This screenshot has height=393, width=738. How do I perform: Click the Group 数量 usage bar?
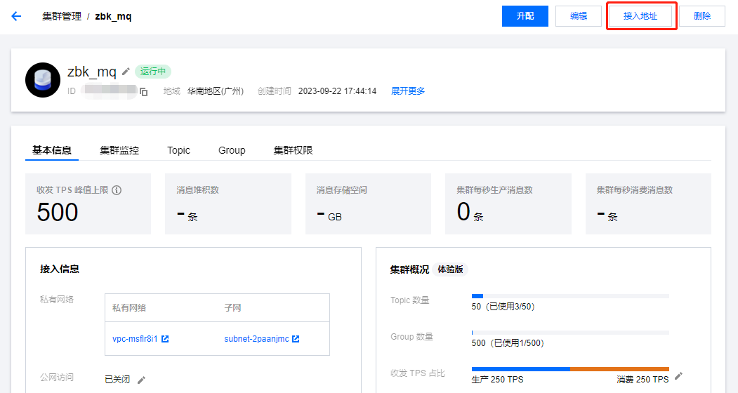[570, 333]
